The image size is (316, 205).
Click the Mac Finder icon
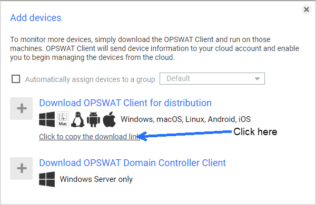63,119
